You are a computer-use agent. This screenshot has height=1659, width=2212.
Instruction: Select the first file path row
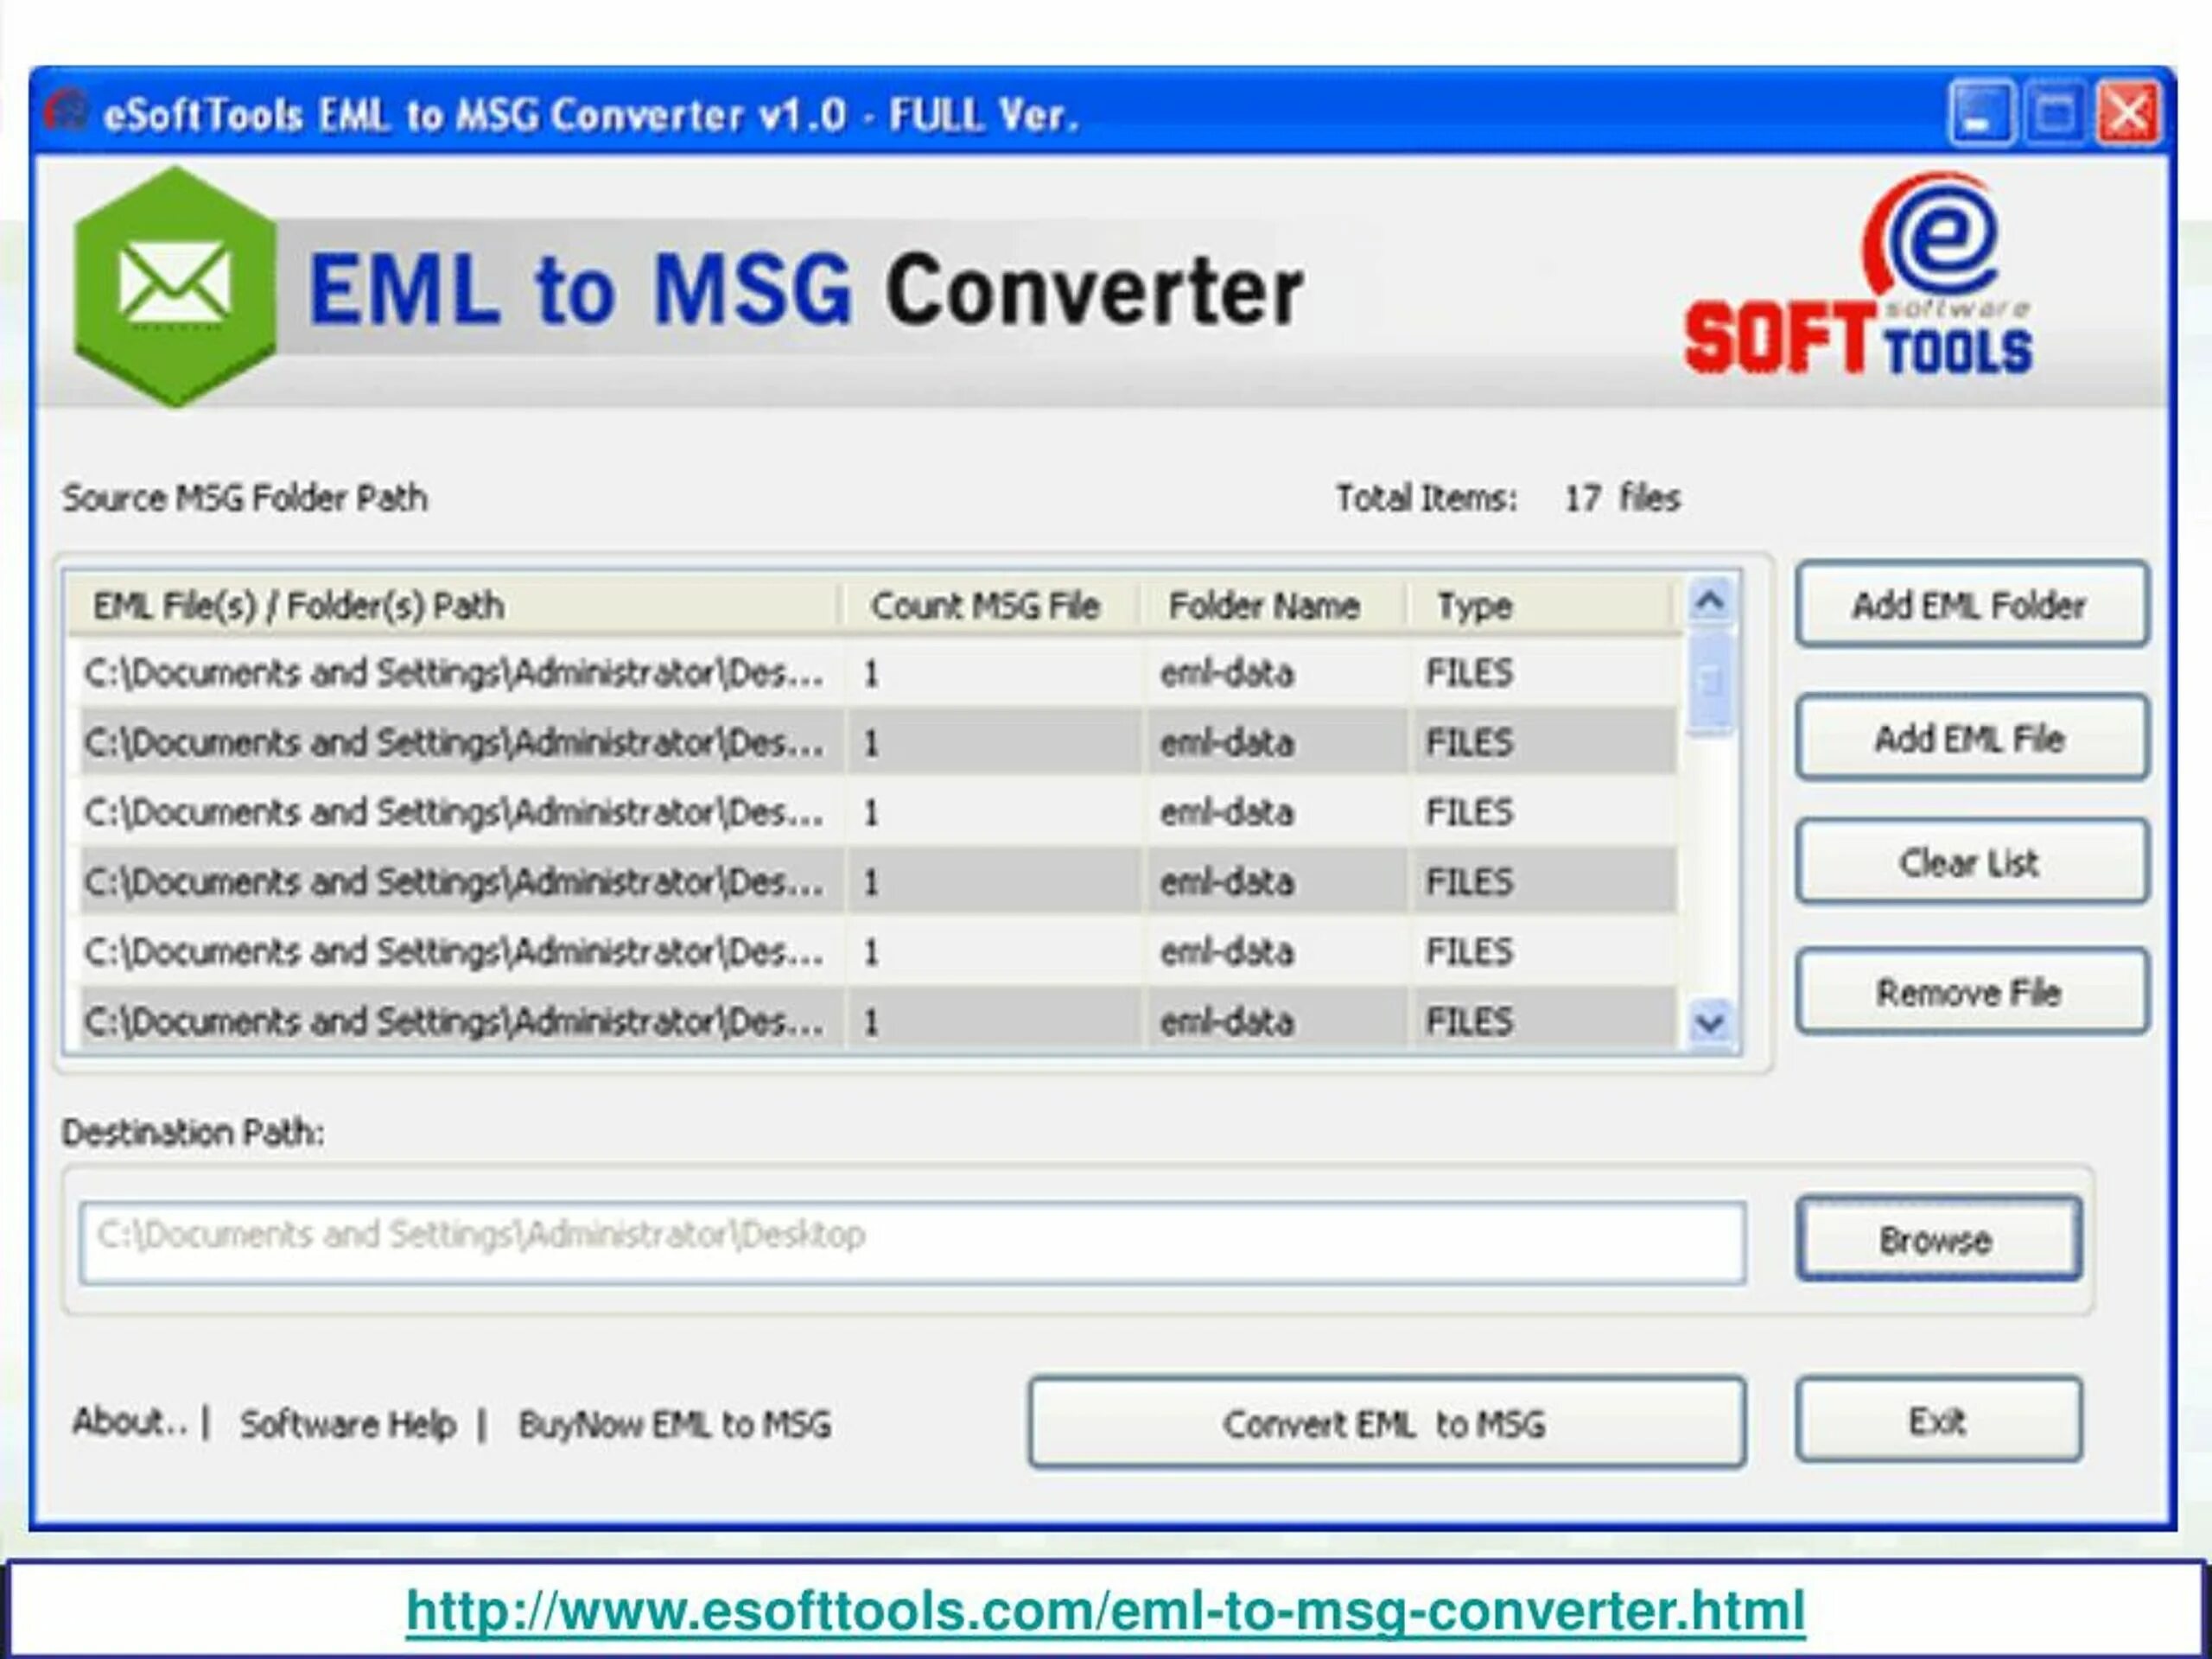(878, 673)
